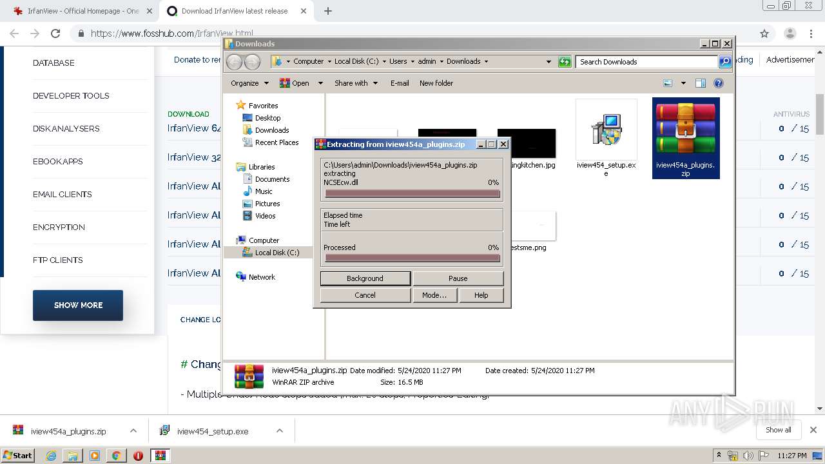
Task: Close the Chrome downloads bar
Action: click(x=813, y=430)
